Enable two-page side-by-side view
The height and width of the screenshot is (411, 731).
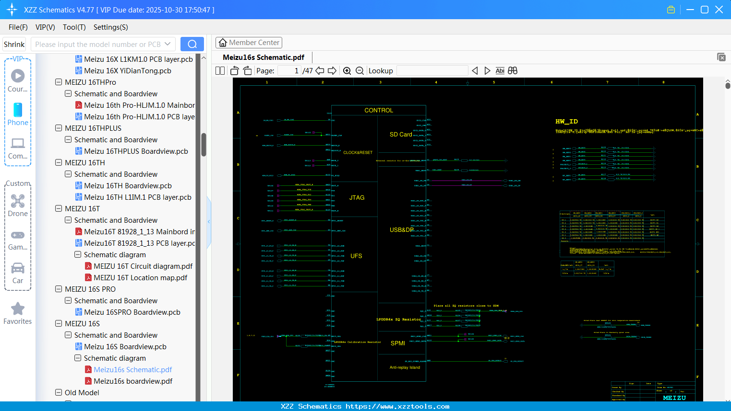(x=219, y=70)
